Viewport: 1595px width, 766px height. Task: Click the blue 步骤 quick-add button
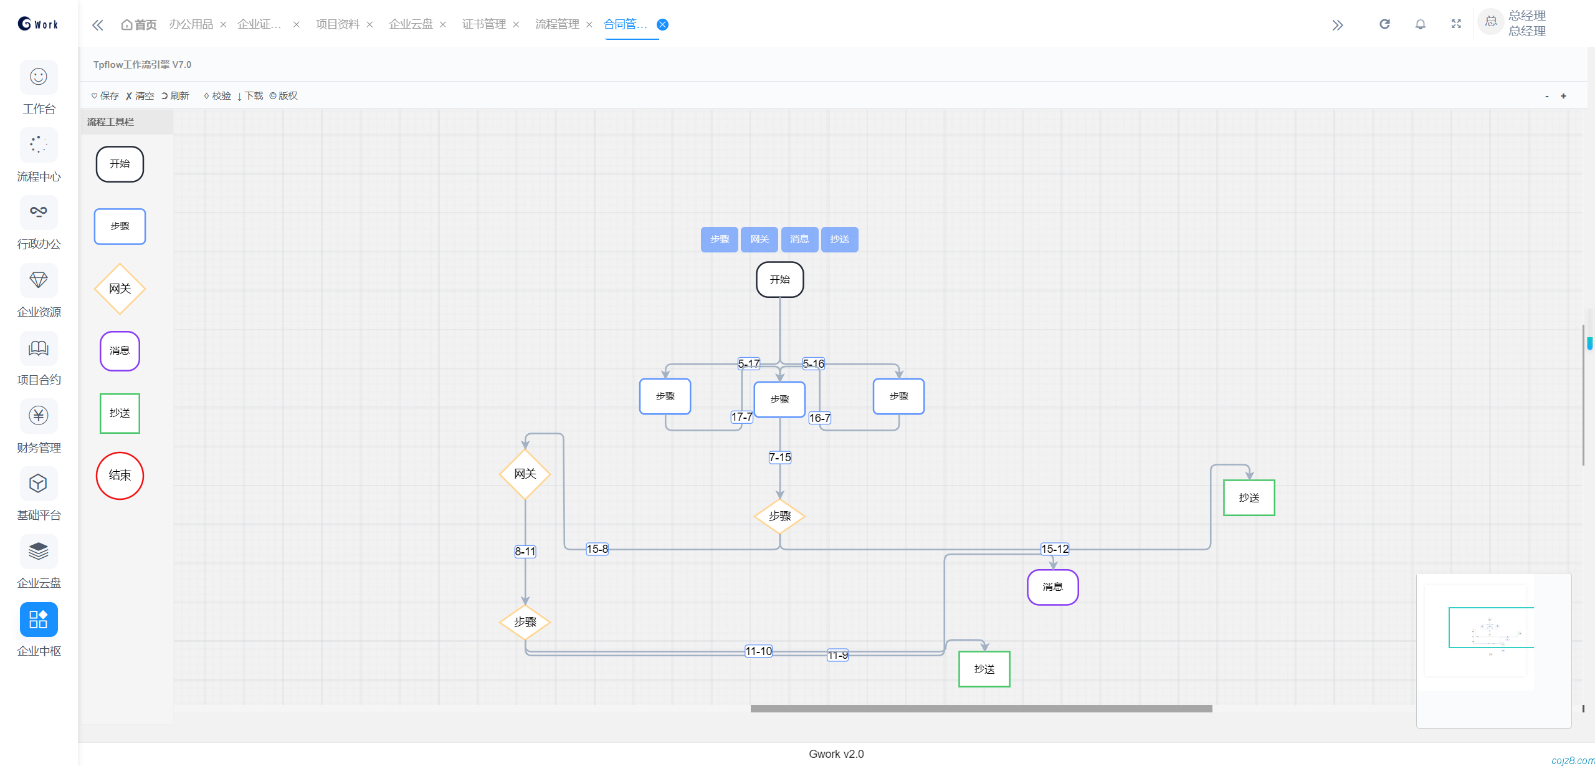point(720,239)
